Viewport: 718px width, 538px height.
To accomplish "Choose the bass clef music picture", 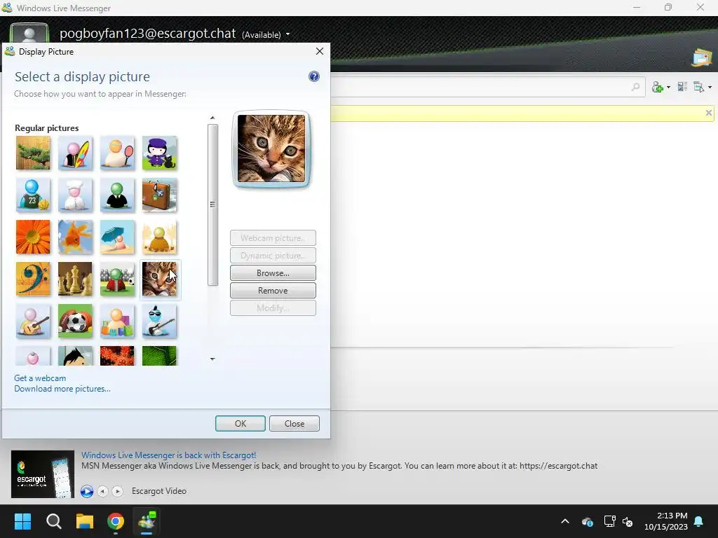I will (33, 279).
